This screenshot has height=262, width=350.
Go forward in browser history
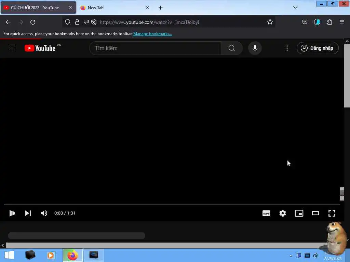click(20, 22)
